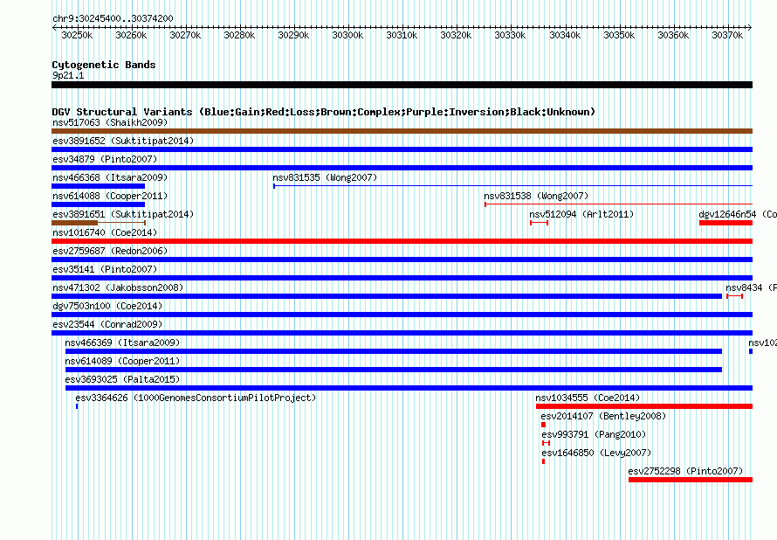This screenshot has width=777, height=540.
Task: Click the blue esv34879 (Pinto2007) gain bar
Action: click(402, 168)
